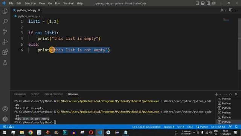Open the feedback icon in status bar
This screenshot has width=241, height=136.
coord(230,127)
